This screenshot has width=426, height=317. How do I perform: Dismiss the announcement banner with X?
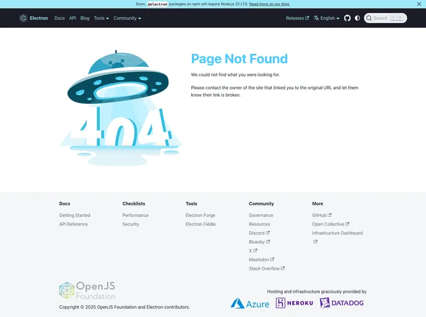click(419, 4)
